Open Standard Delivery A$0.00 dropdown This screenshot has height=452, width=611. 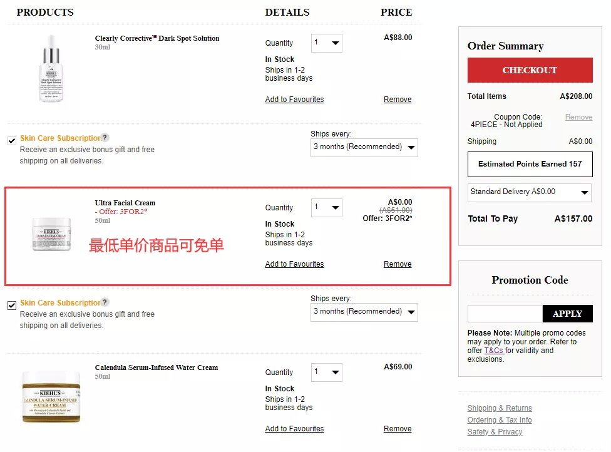(x=529, y=192)
